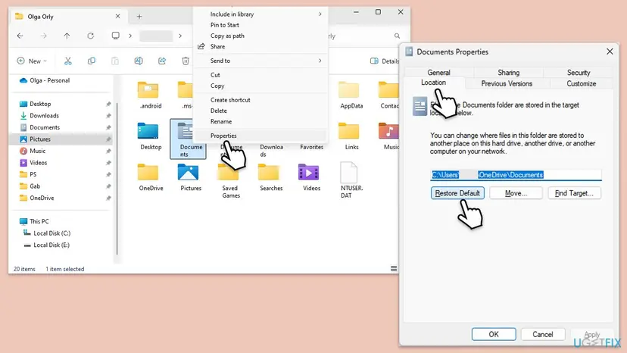Viewport: 627px width, 353px height.
Task: Close the Olga Orly Explorer tab
Action: (x=117, y=16)
